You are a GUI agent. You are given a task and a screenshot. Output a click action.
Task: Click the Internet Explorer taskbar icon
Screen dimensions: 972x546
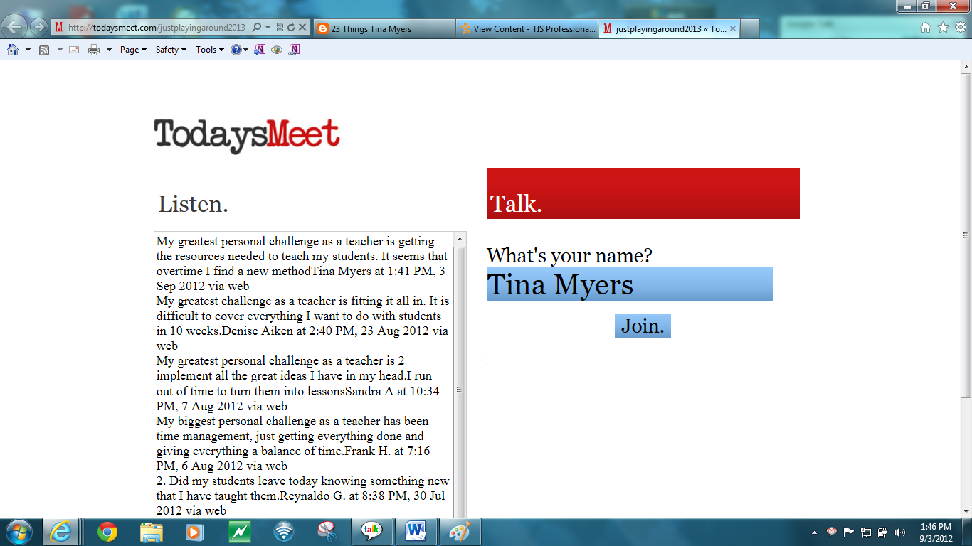(60, 532)
